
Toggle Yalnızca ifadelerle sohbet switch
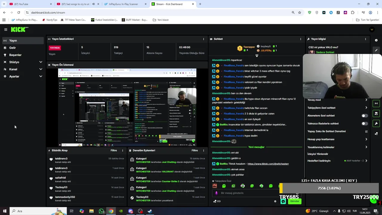365,124
